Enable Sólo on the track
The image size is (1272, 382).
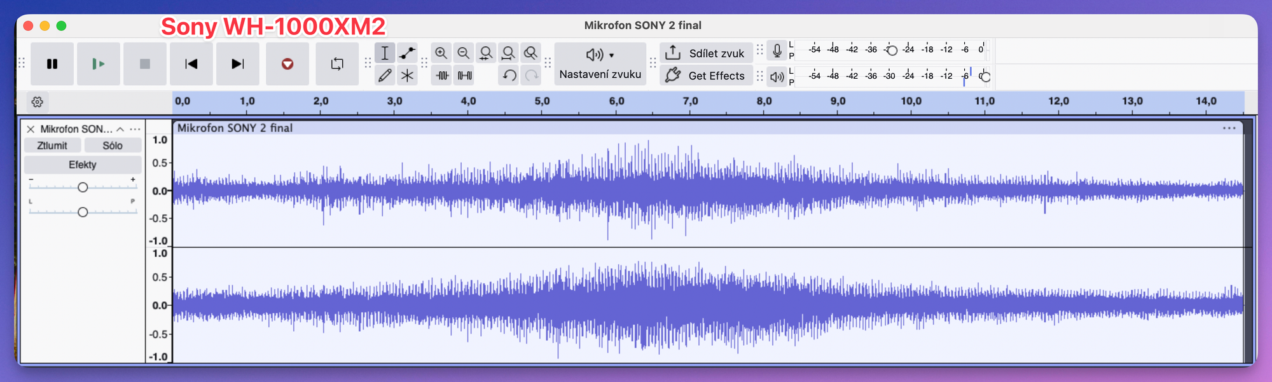113,146
